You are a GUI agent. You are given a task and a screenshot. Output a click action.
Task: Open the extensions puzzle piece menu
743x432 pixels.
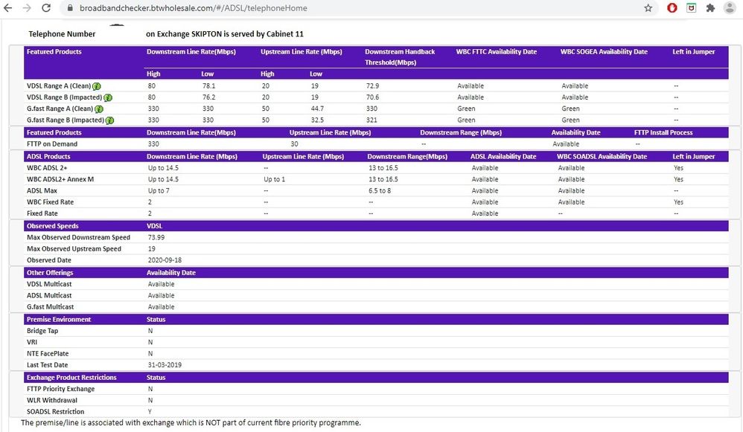(x=710, y=8)
